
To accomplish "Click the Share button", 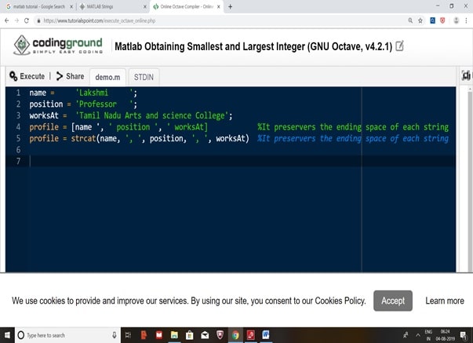I will tap(70, 76).
